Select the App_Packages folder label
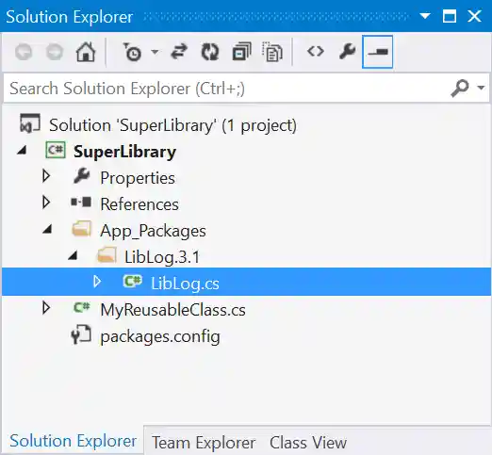 coord(153,232)
